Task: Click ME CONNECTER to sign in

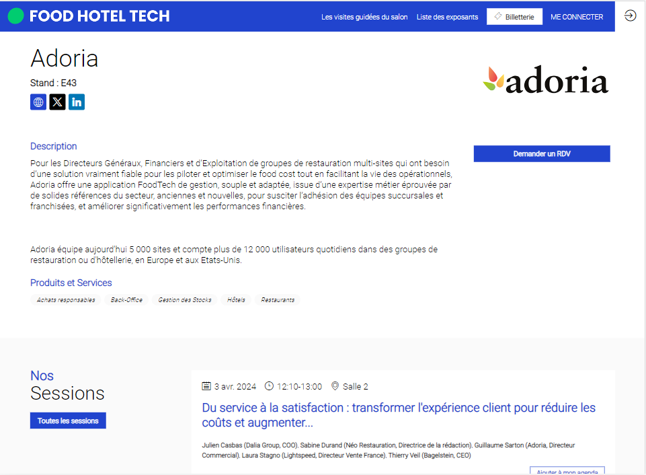Action: point(576,17)
